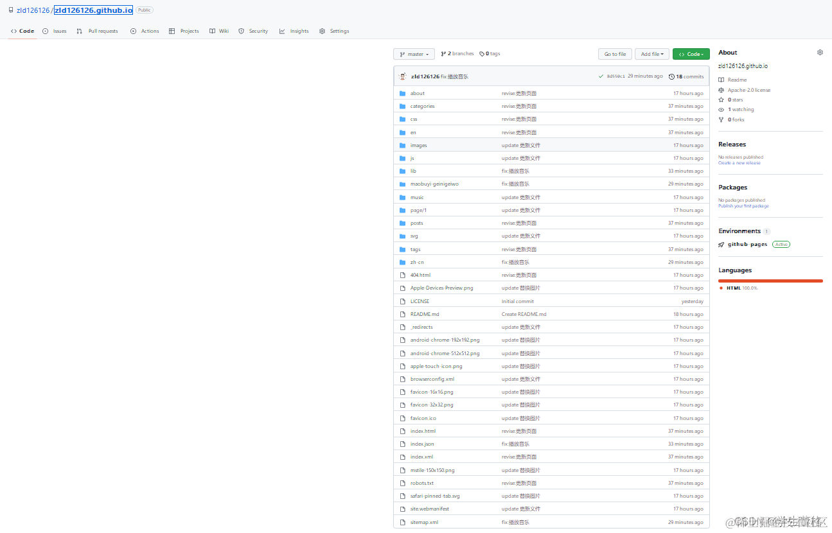The image size is (832, 533).
Task: Click the branch icon beside 2 branches
Action: pos(443,54)
